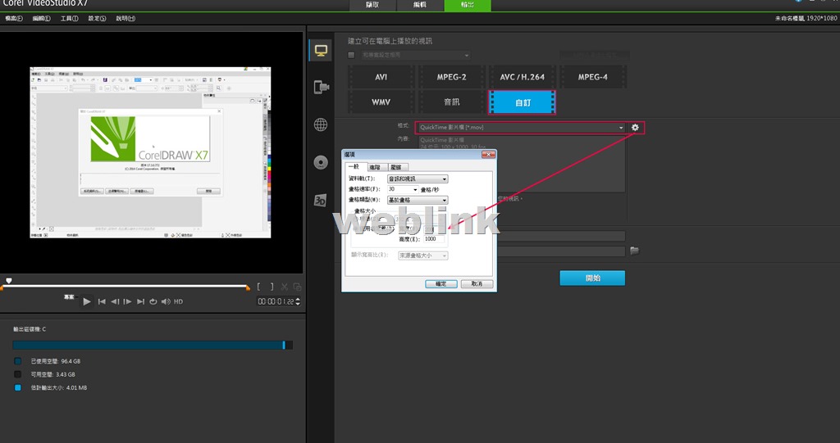Open the frame type dropdown in dialog
The height and width of the screenshot is (443, 840).
pyautogui.click(x=418, y=200)
